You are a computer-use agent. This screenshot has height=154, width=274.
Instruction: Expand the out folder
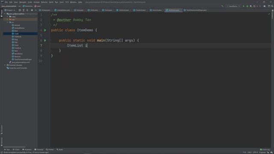[x=8, y=19]
